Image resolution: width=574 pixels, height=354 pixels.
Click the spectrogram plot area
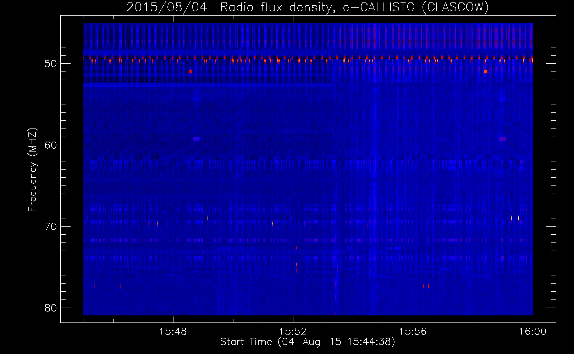click(308, 169)
